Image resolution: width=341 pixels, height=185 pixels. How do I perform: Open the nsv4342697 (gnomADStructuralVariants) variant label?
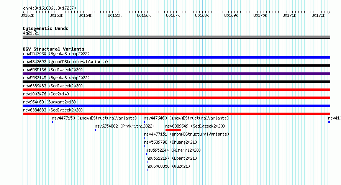click(x=66, y=62)
